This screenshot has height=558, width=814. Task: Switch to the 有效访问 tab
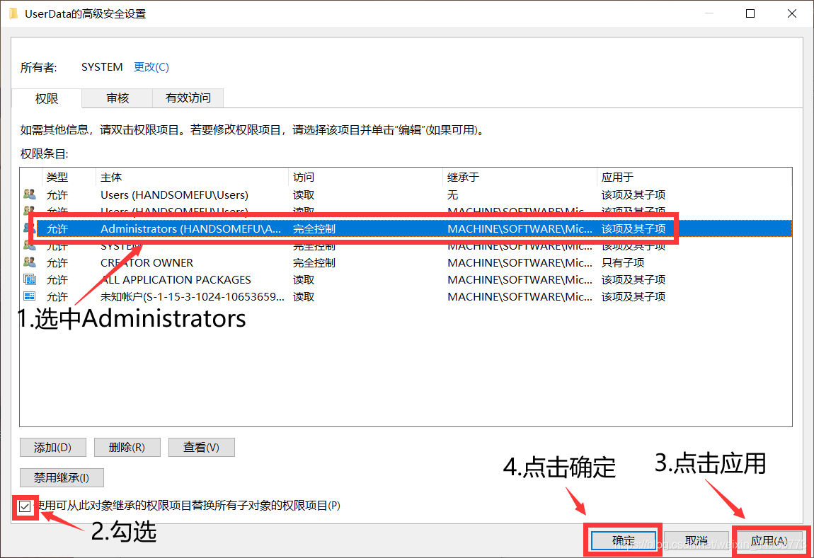tap(187, 98)
